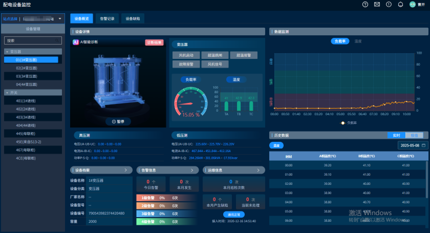Open the 站点选择 station dropdown

point(60,19)
